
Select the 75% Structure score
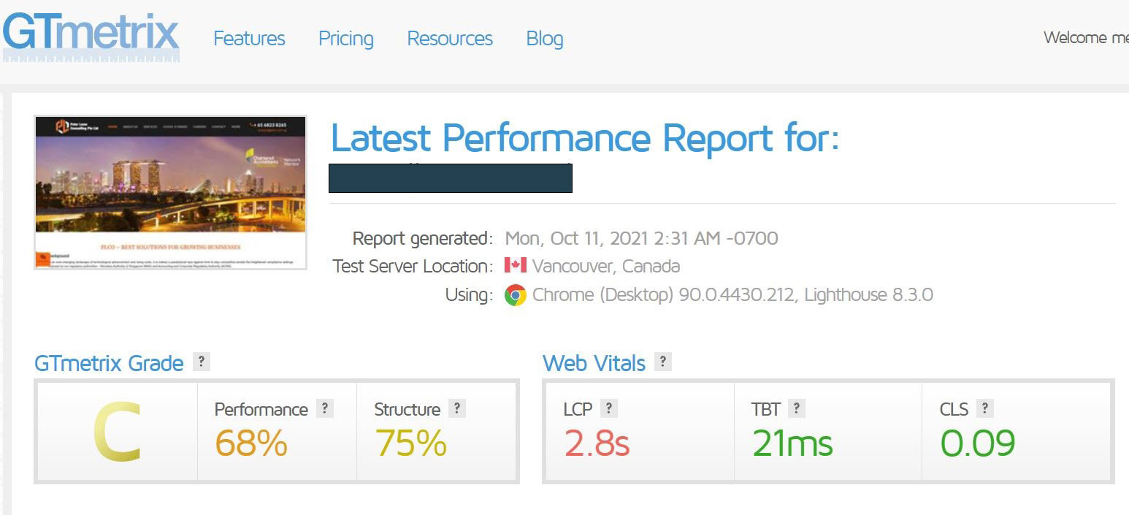[410, 443]
